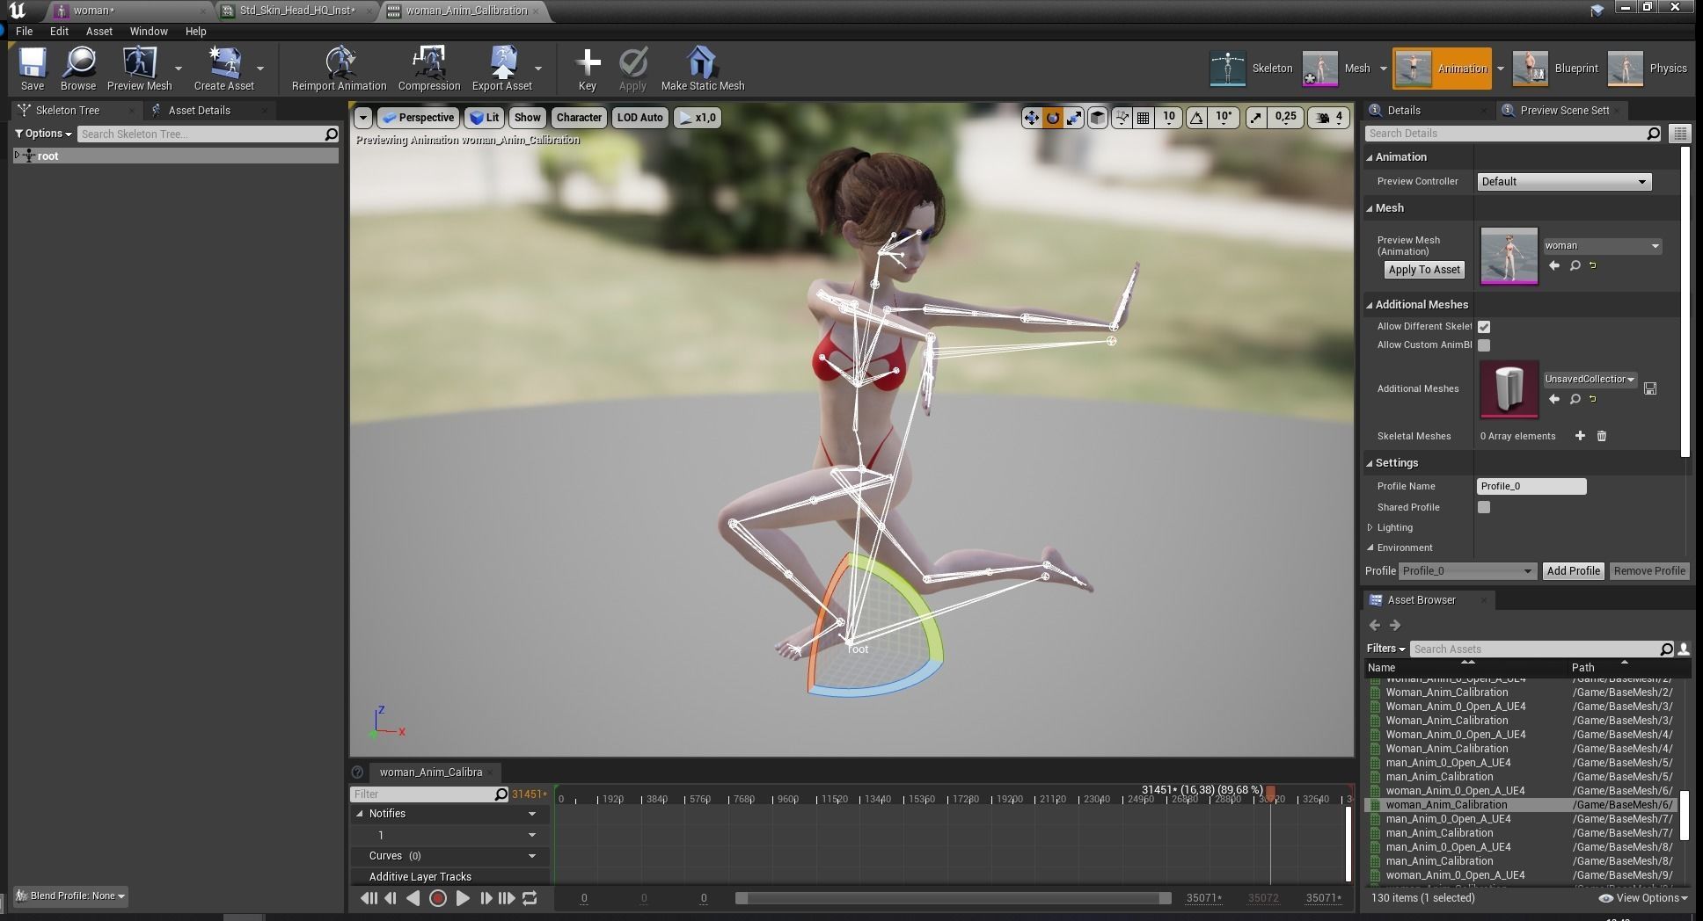Screen dimensions: 1703x921
Task: Play the animation forward
Action: click(x=462, y=898)
